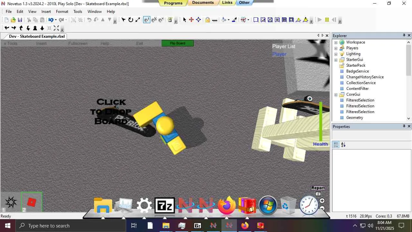This screenshot has height=232, width=412.
Task: Toggle the one-fifth stud snap mode
Action: tap(154, 20)
